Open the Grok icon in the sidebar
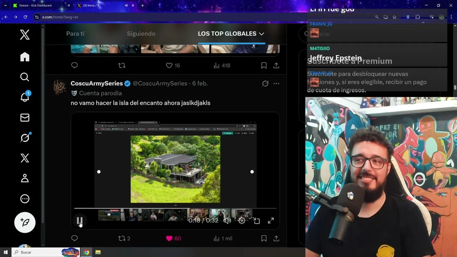The width and height of the screenshot is (457, 257). (25, 137)
